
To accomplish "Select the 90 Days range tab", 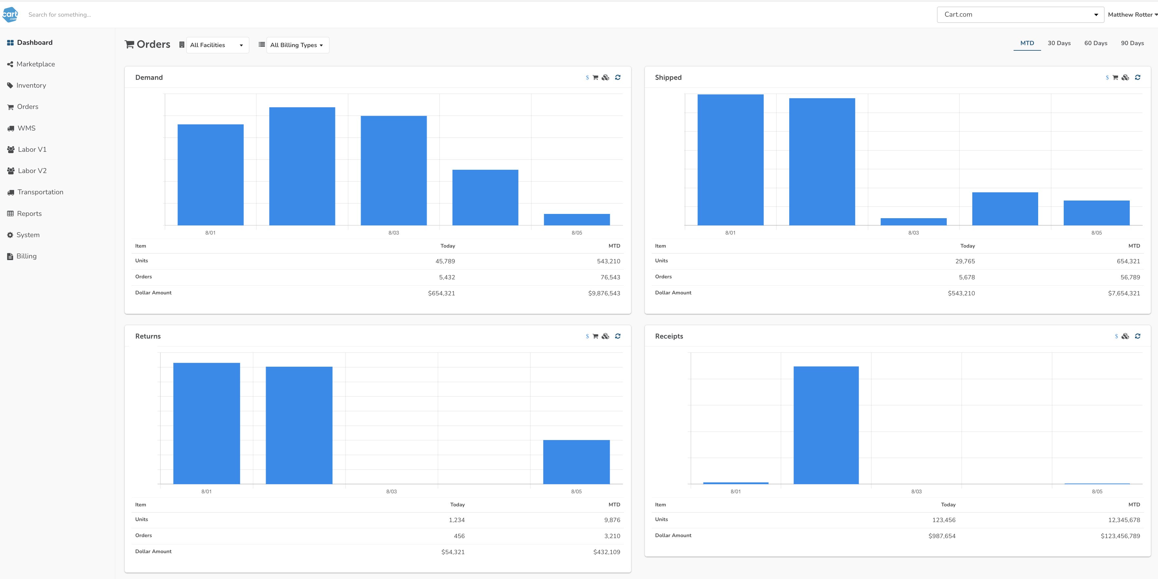I will (1132, 43).
